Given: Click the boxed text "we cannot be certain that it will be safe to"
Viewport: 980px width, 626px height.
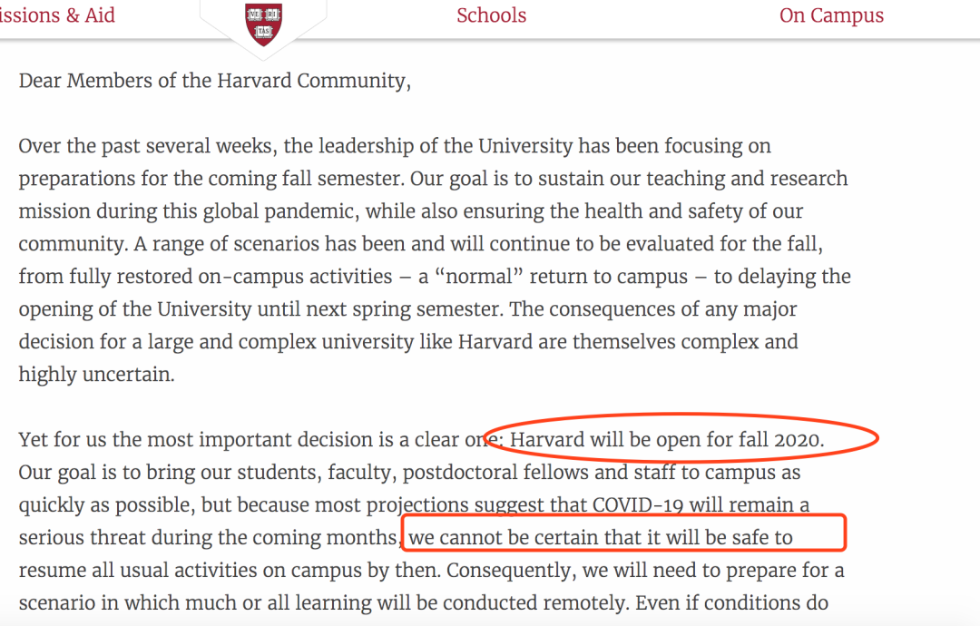Looking at the screenshot, I should pyautogui.click(x=601, y=537).
